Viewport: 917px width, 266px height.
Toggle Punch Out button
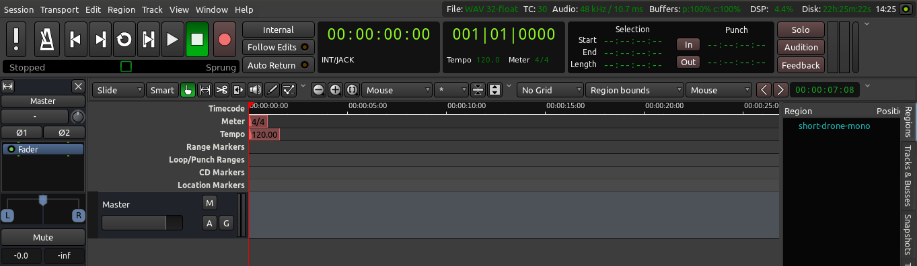click(x=688, y=62)
